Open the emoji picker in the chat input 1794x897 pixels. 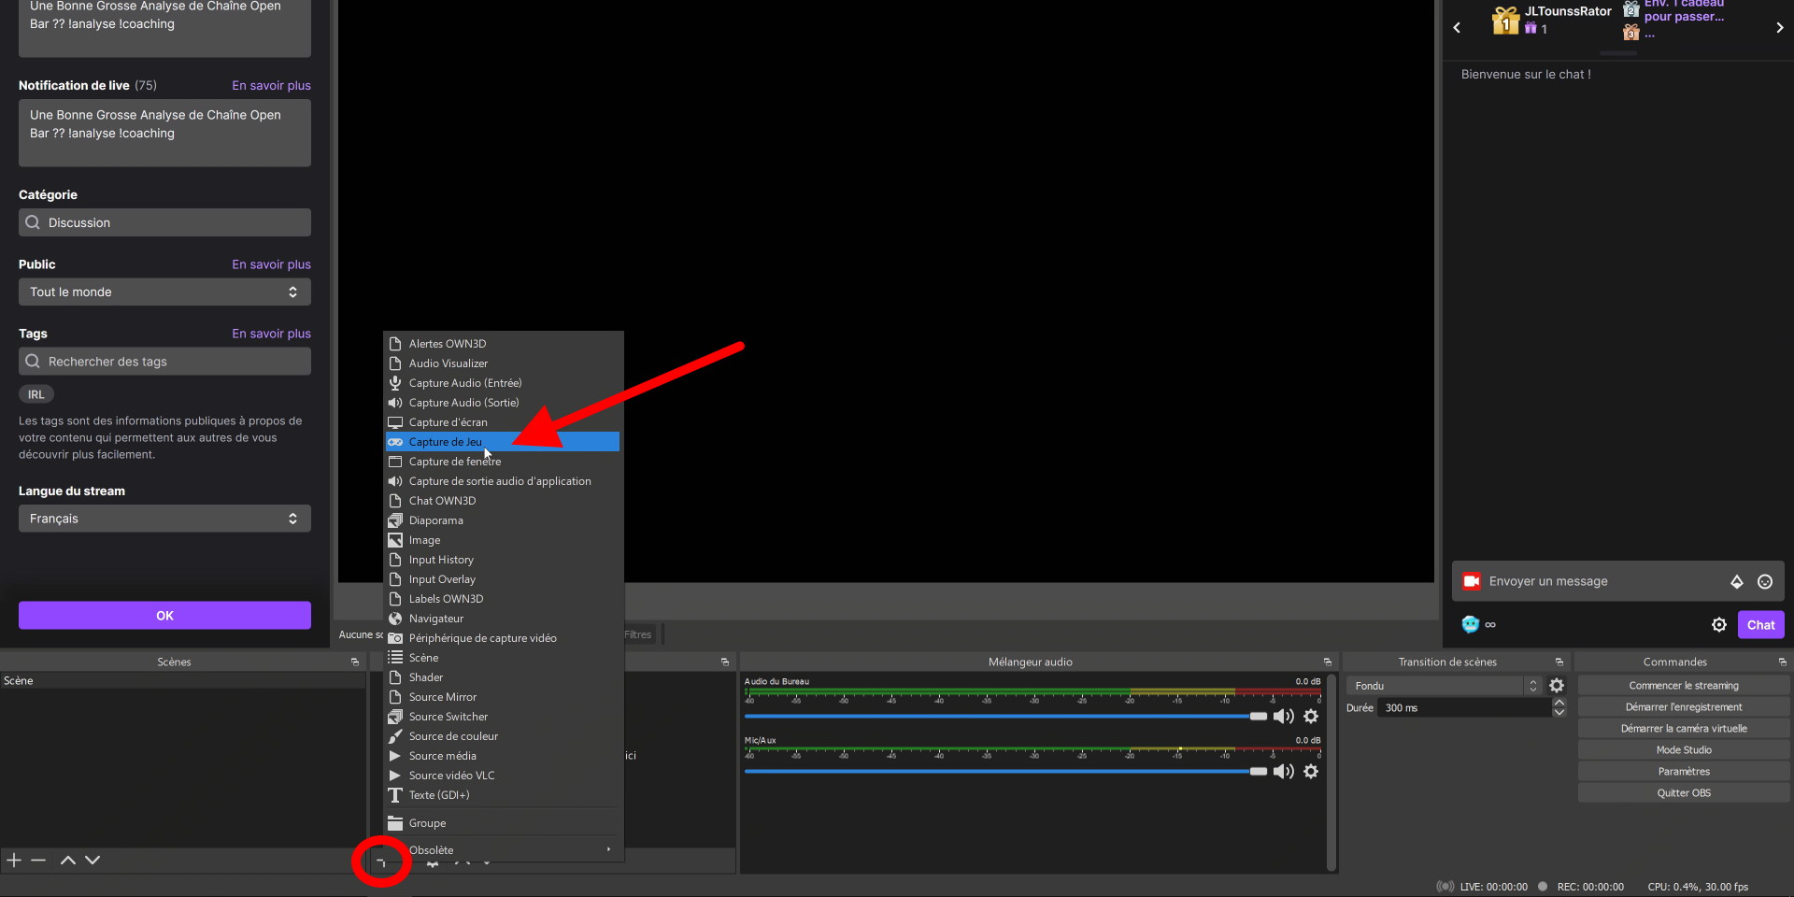coord(1765,581)
